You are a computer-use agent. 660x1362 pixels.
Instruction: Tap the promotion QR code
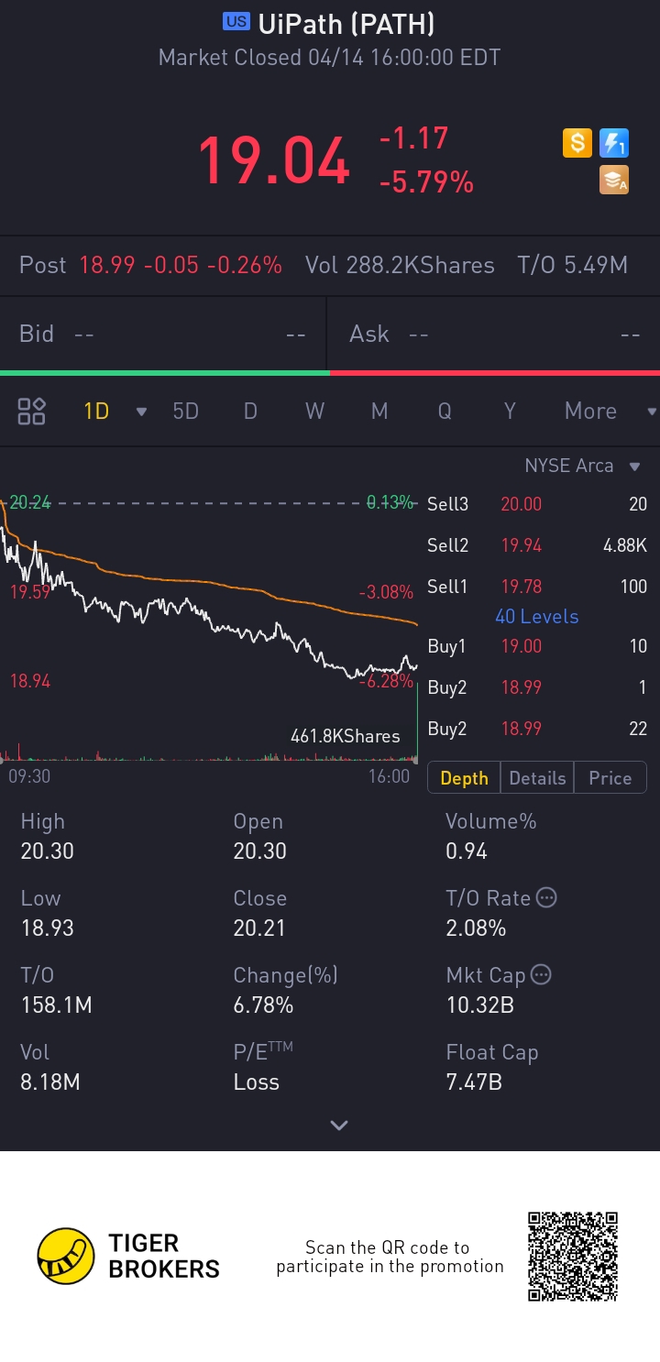(x=573, y=1256)
